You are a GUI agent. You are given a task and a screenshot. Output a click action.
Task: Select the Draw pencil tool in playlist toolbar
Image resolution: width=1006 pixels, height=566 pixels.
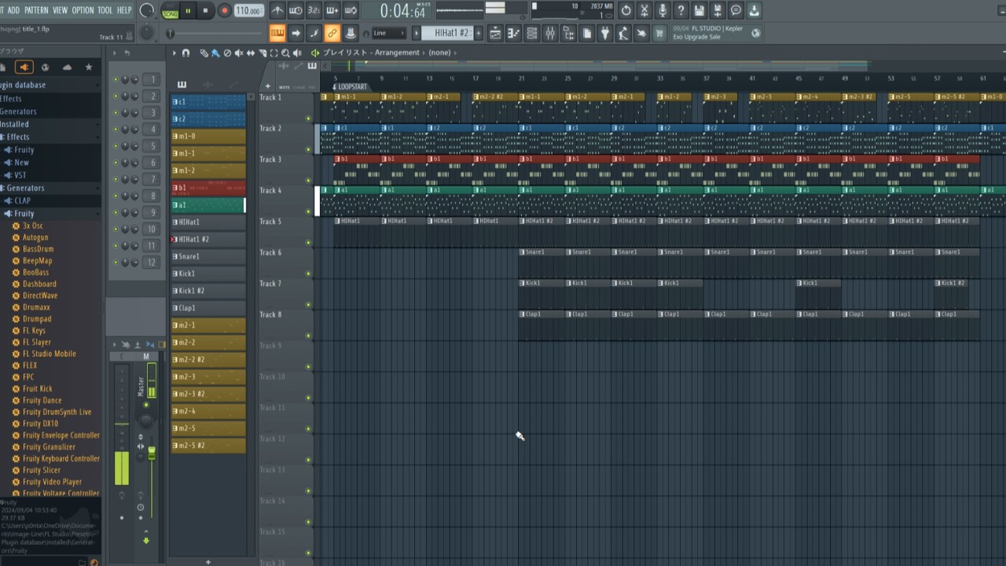click(x=204, y=53)
